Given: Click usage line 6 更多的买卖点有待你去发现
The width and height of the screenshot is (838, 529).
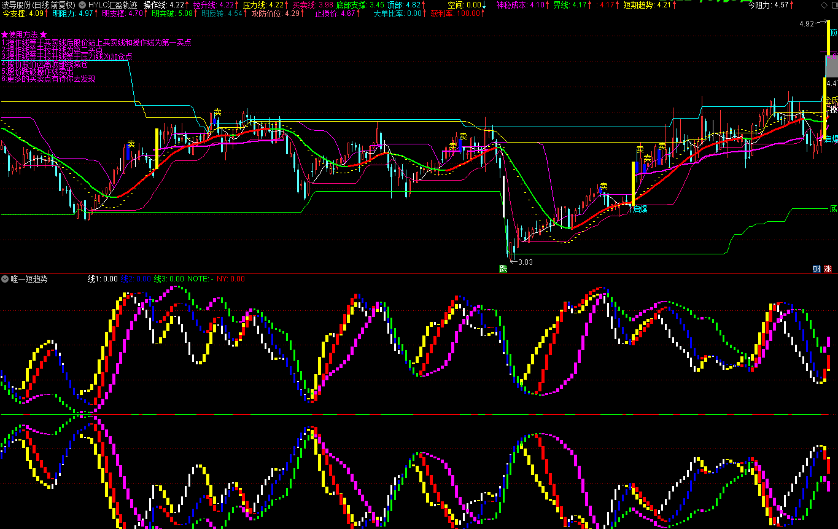Looking at the screenshot, I should click(48, 79).
